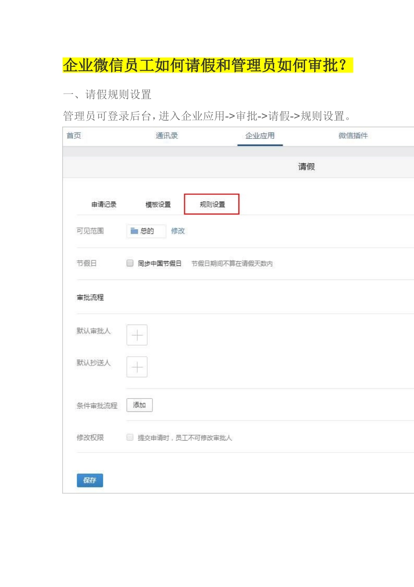This screenshot has width=414, height=587.
Task: Toggle 员工不可修改审批人 checkbox
Action: pyautogui.click(x=130, y=437)
